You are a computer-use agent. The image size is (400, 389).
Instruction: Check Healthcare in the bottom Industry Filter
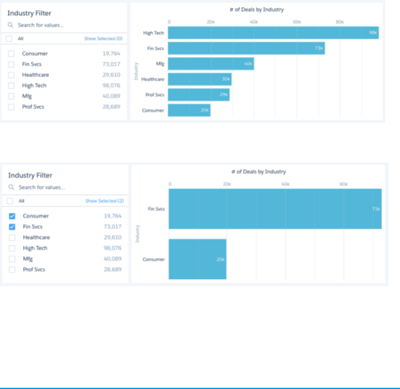[12, 238]
